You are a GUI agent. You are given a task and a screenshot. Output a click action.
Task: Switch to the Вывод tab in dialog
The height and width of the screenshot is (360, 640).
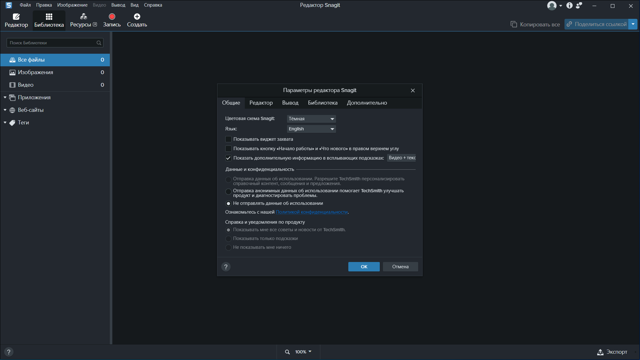290,103
